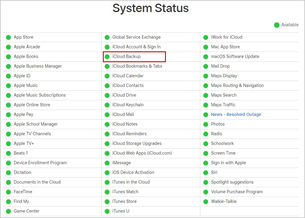This screenshot has height=218, width=305.
Task: Click the status dot beside Find My
Action: 8,202
